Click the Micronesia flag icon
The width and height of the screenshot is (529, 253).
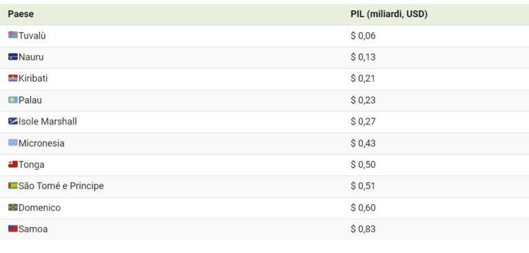coord(13,143)
